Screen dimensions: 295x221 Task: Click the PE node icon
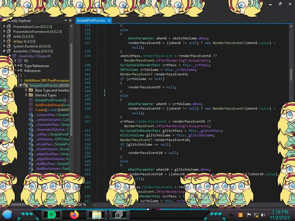tap(20, 61)
